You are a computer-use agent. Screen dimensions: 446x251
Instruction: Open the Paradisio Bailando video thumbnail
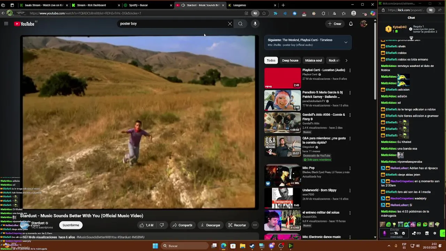pos(282,100)
